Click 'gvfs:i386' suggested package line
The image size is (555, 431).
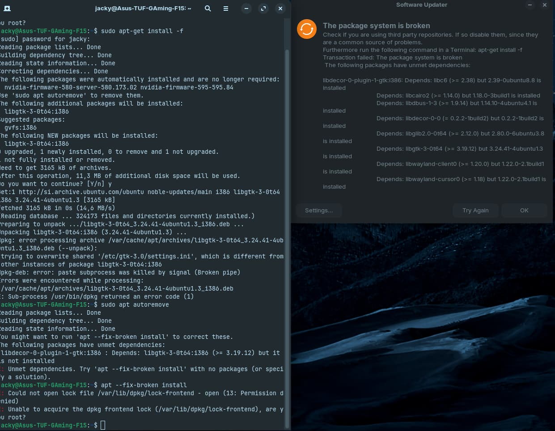[21, 128]
